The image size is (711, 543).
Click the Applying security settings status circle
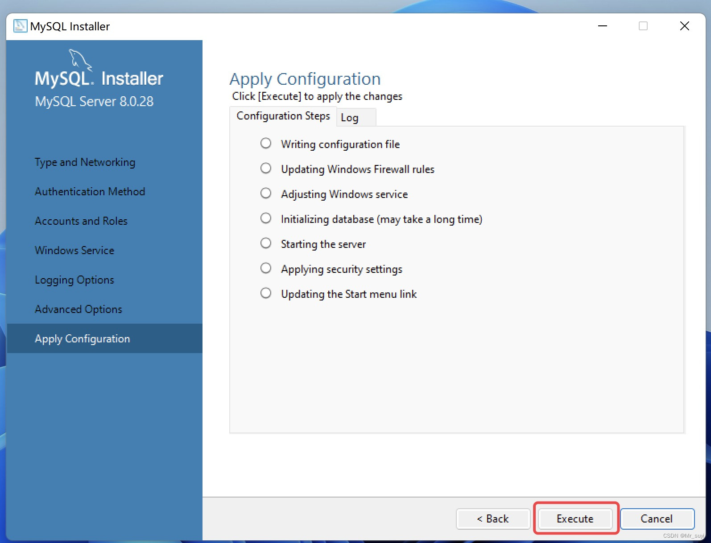tap(266, 268)
